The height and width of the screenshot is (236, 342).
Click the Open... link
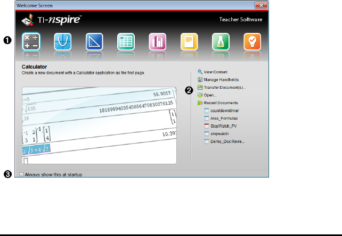click(x=210, y=95)
